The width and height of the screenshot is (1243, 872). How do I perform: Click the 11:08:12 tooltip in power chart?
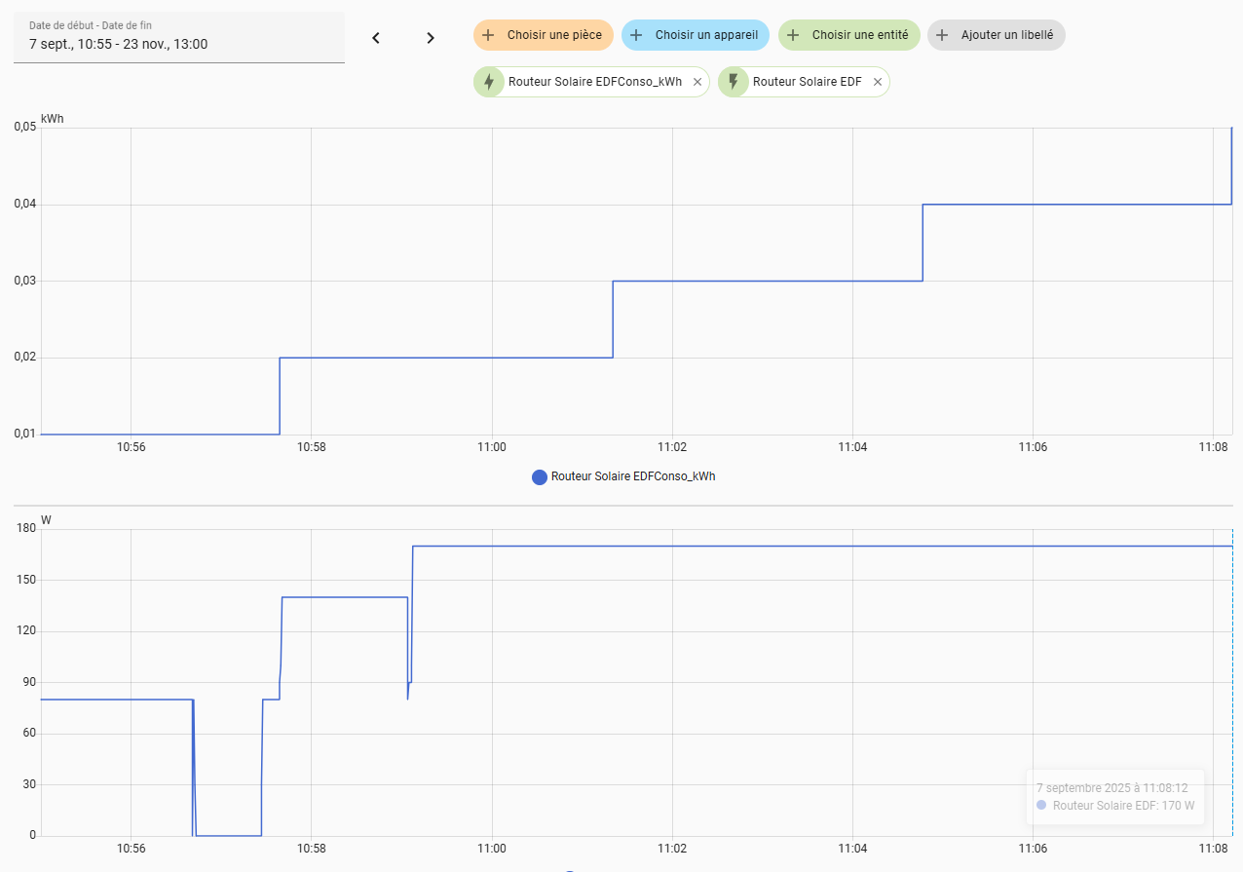(x=1113, y=796)
